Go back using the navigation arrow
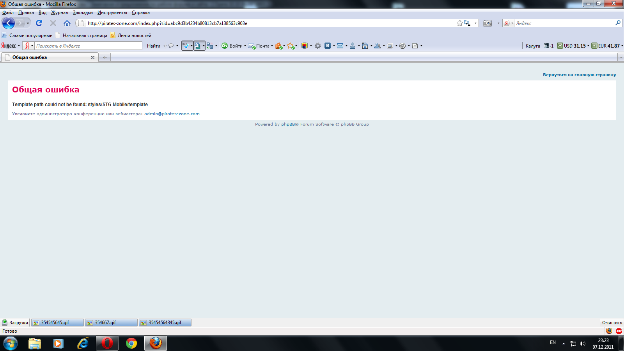 pos(9,23)
